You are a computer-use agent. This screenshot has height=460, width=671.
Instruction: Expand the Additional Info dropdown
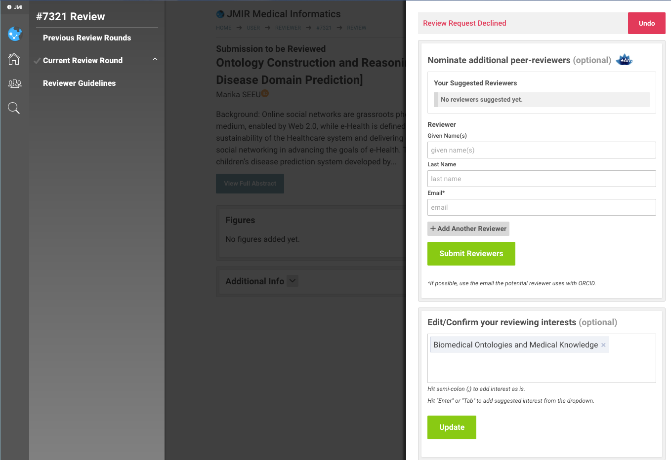click(x=293, y=281)
